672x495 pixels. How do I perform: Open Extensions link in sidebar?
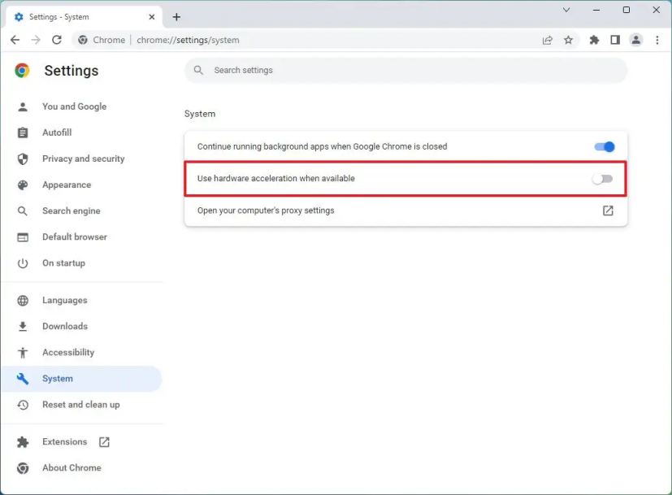coord(65,442)
